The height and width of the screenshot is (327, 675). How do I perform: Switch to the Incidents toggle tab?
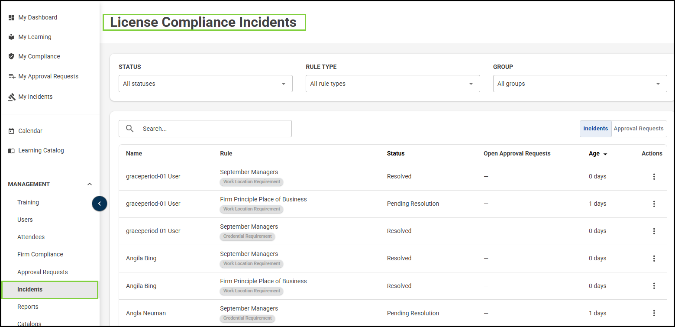(596, 129)
